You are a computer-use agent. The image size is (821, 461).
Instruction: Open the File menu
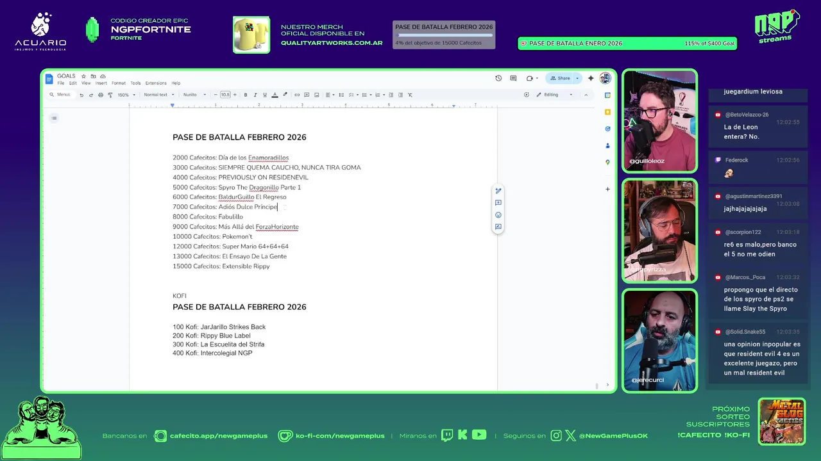[61, 83]
